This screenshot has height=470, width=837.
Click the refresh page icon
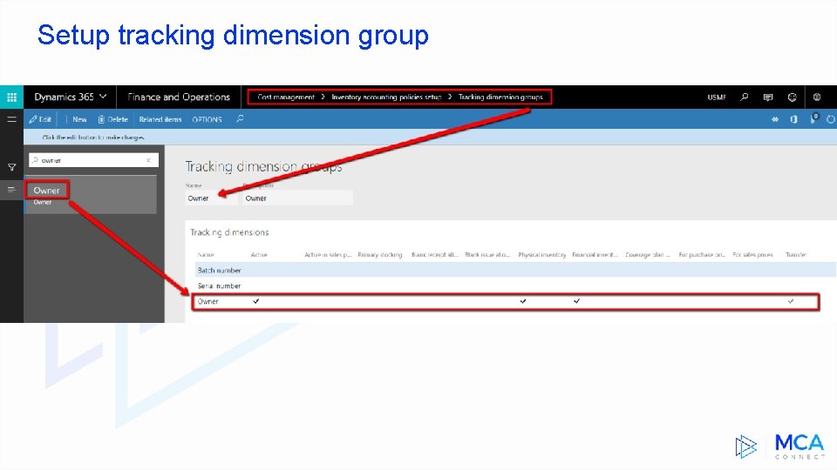pos(831,119)
